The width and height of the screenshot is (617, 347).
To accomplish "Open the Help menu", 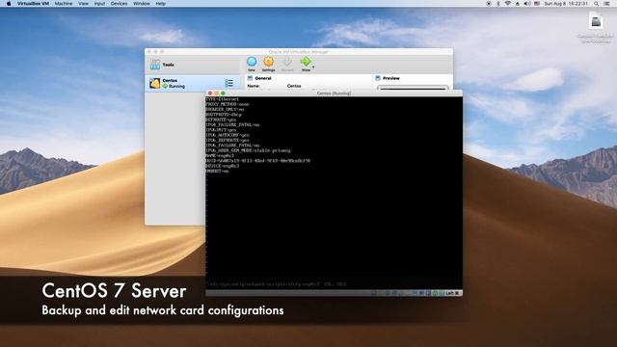I will click(x=161, y=4).
